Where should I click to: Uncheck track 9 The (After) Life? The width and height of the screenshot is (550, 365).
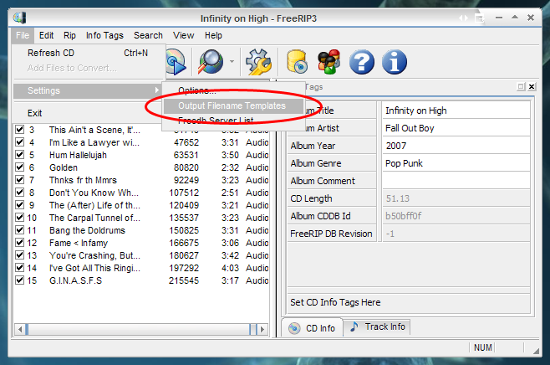point(20,205)
